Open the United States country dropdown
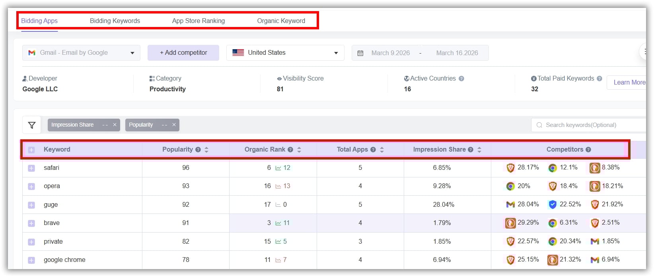The image size is (654, 277). point(285,53)
